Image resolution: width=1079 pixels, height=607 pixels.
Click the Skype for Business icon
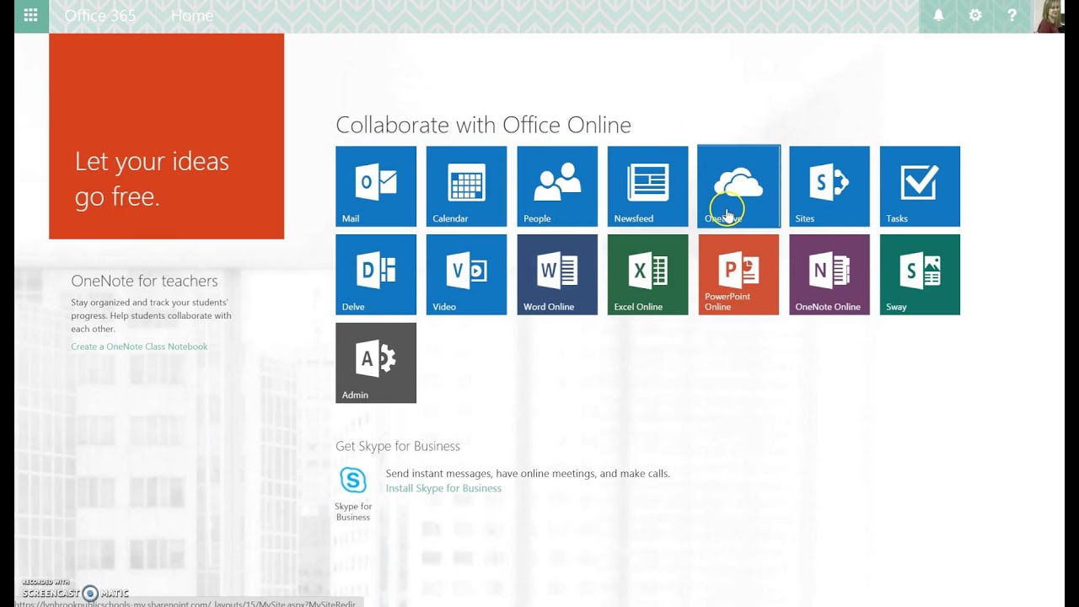353,481
